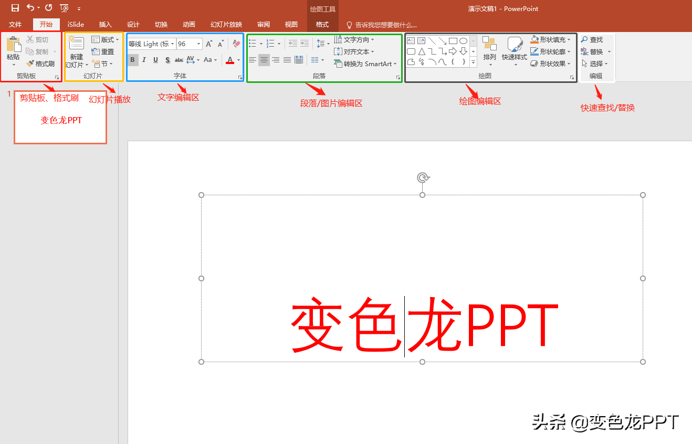Open the 文件 (File) tab
The height and width of the screenshot is (444, 692).
[x=15, y=24]
